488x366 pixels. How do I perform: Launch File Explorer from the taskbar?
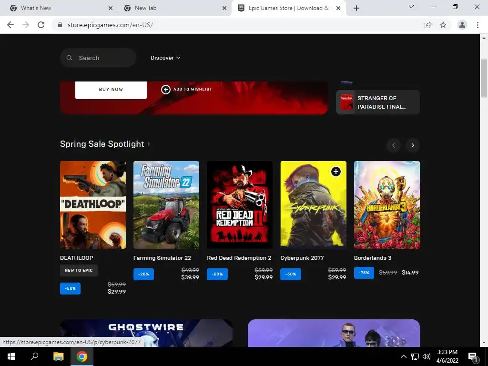(x=58, y=356)
